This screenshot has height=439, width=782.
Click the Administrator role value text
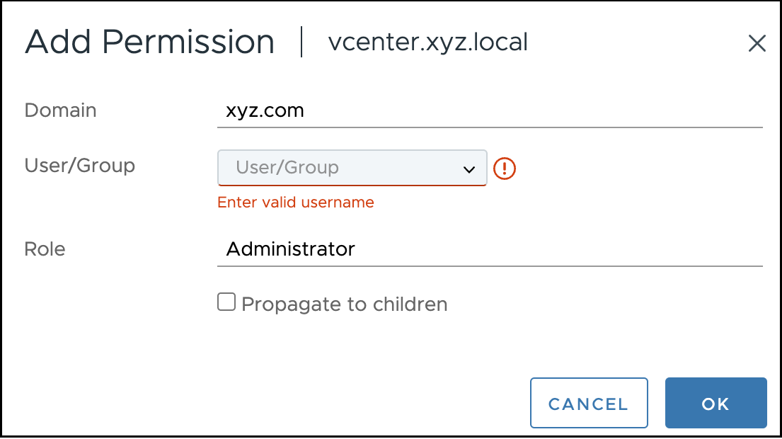(x=290, y=249)
